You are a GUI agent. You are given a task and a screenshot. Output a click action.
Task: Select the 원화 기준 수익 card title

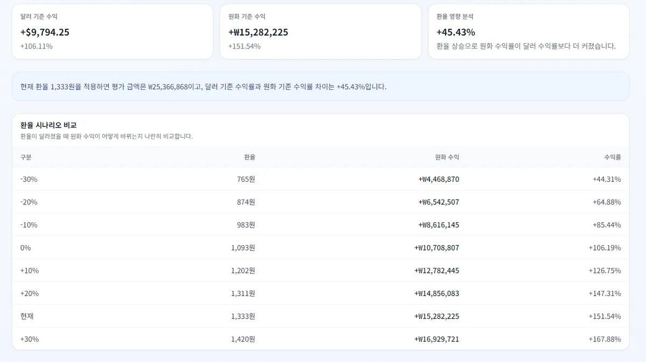(x=247, y=17)
